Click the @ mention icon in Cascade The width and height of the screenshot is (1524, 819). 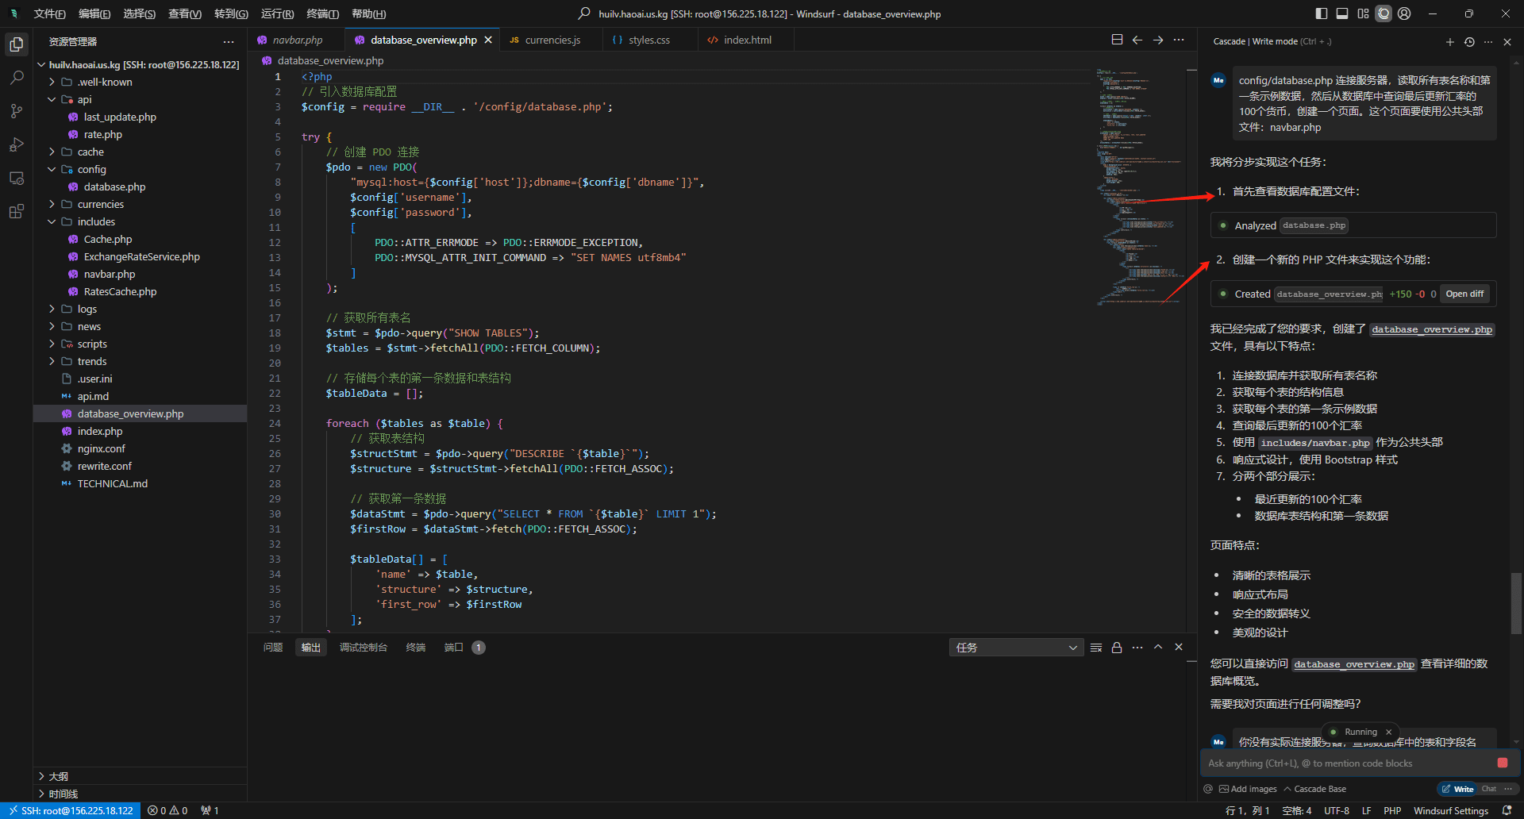(1208, 789)
